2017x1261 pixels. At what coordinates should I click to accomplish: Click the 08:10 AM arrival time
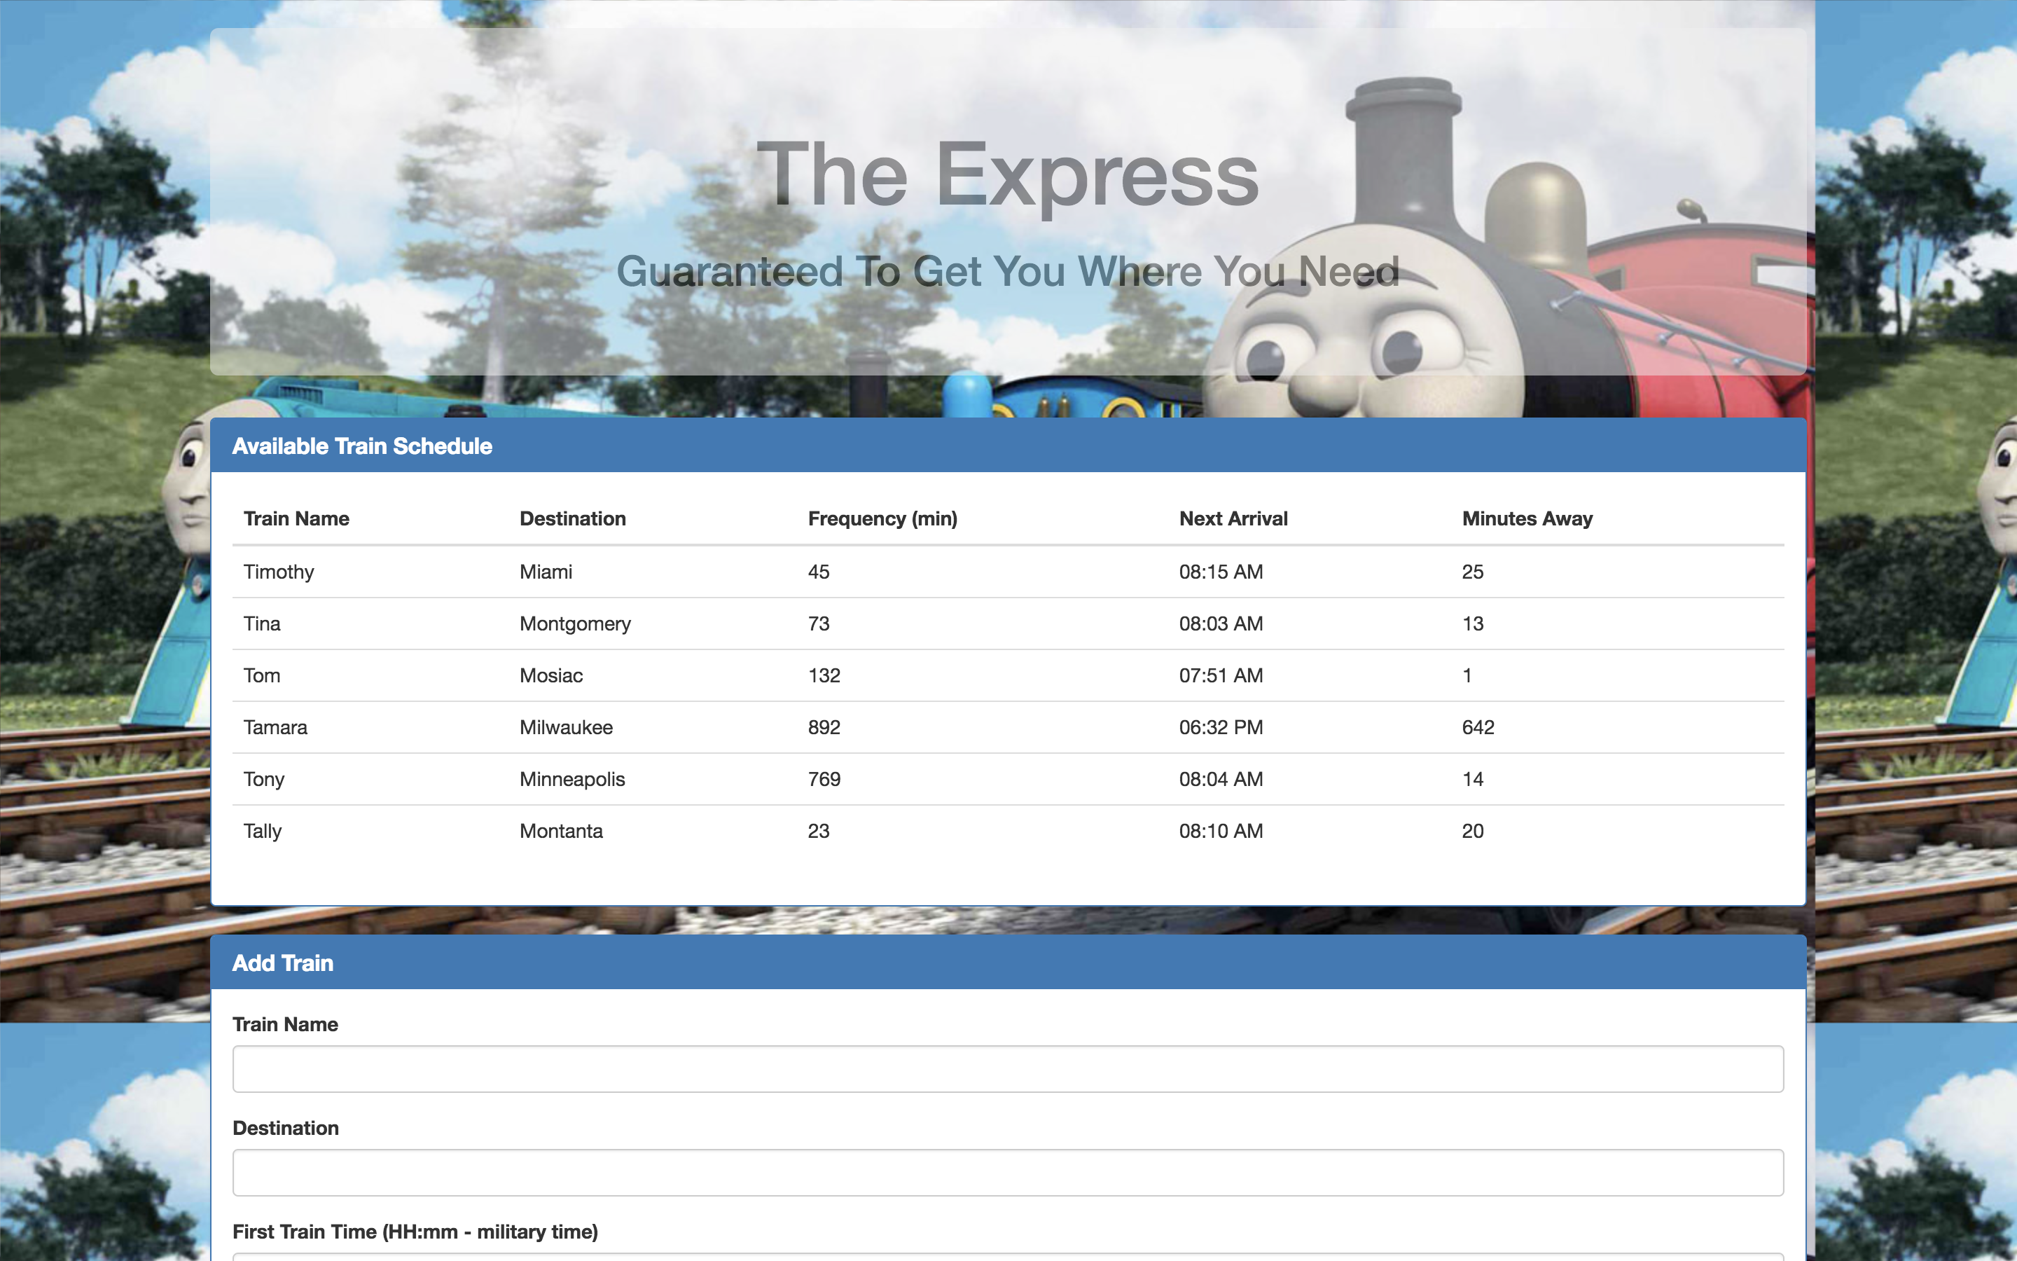[x=1221, y=831]
